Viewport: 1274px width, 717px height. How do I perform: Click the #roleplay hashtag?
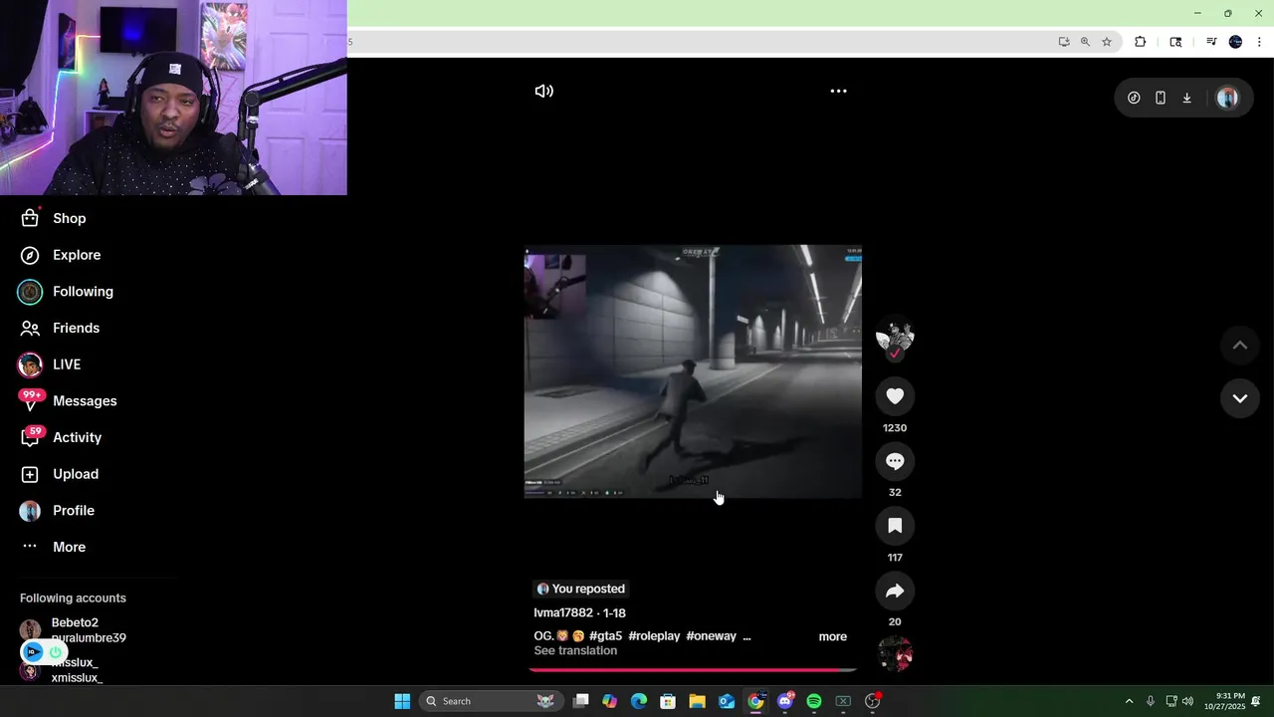tap(654, 636)
